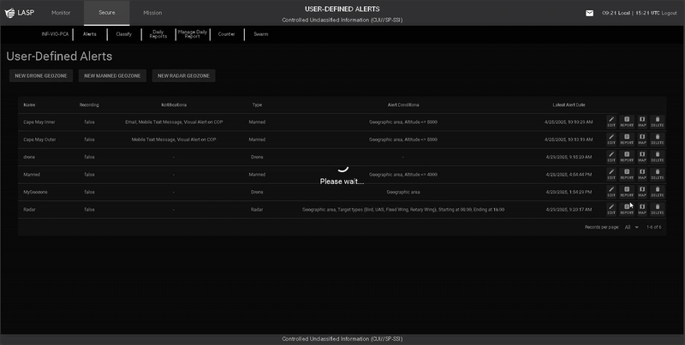Screen dimensions: 685x345
Task: Open the Daily Reports submenu item
Action: click(x=158, y=34)
